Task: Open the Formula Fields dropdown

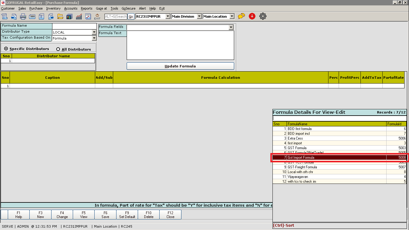Action: pyautogui.click(x=231, y=27)
